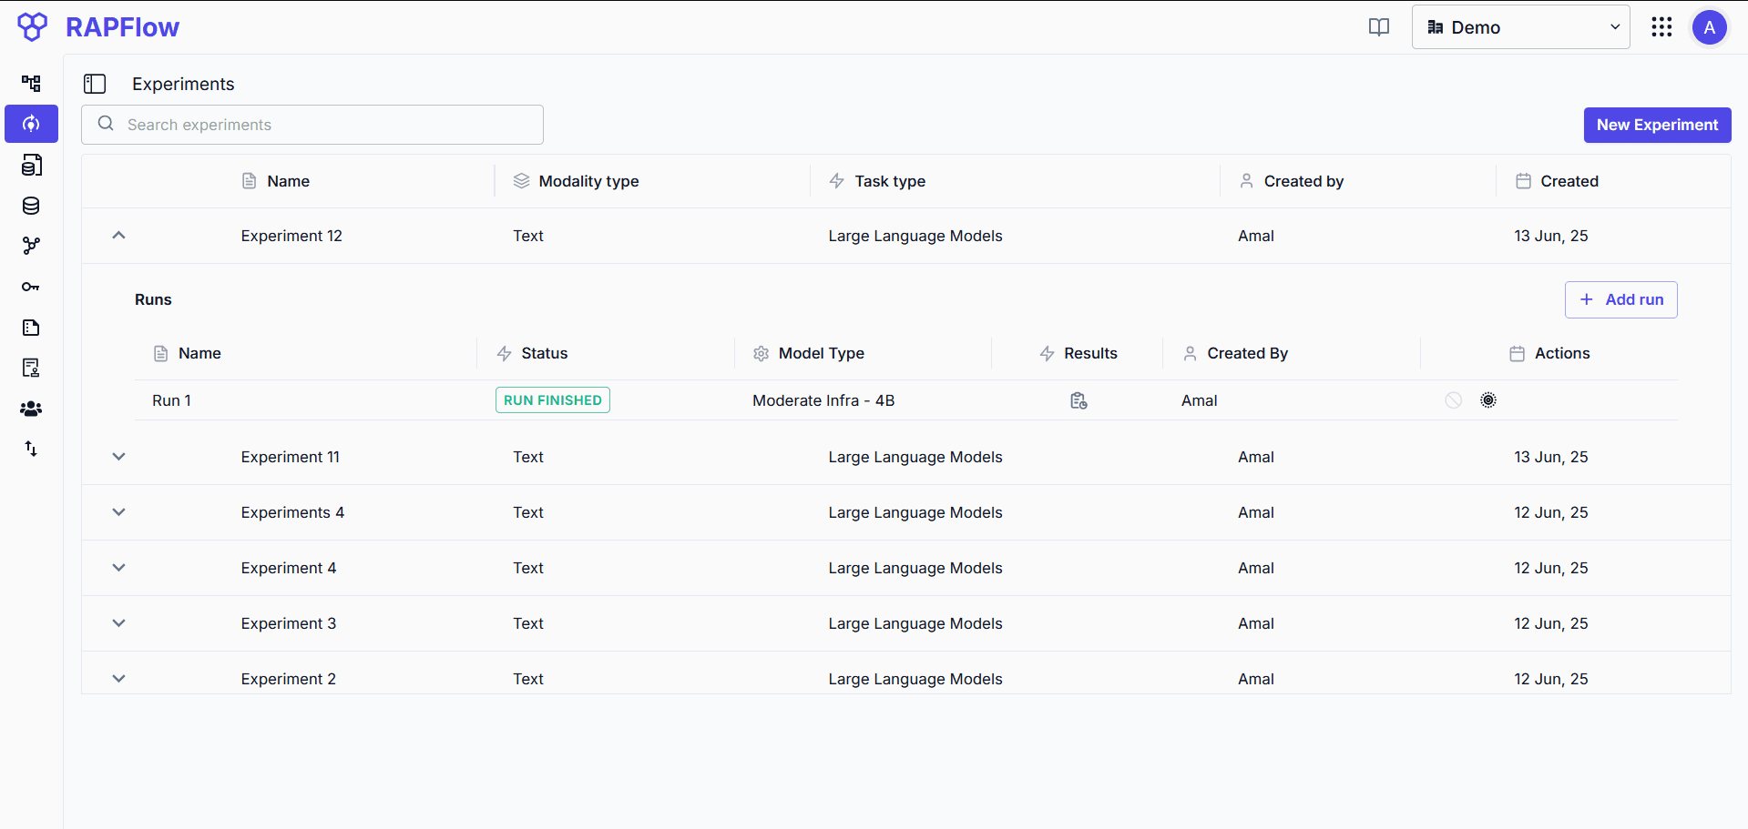Click the up-down arrows sidebar icon

tap(31, 449)
